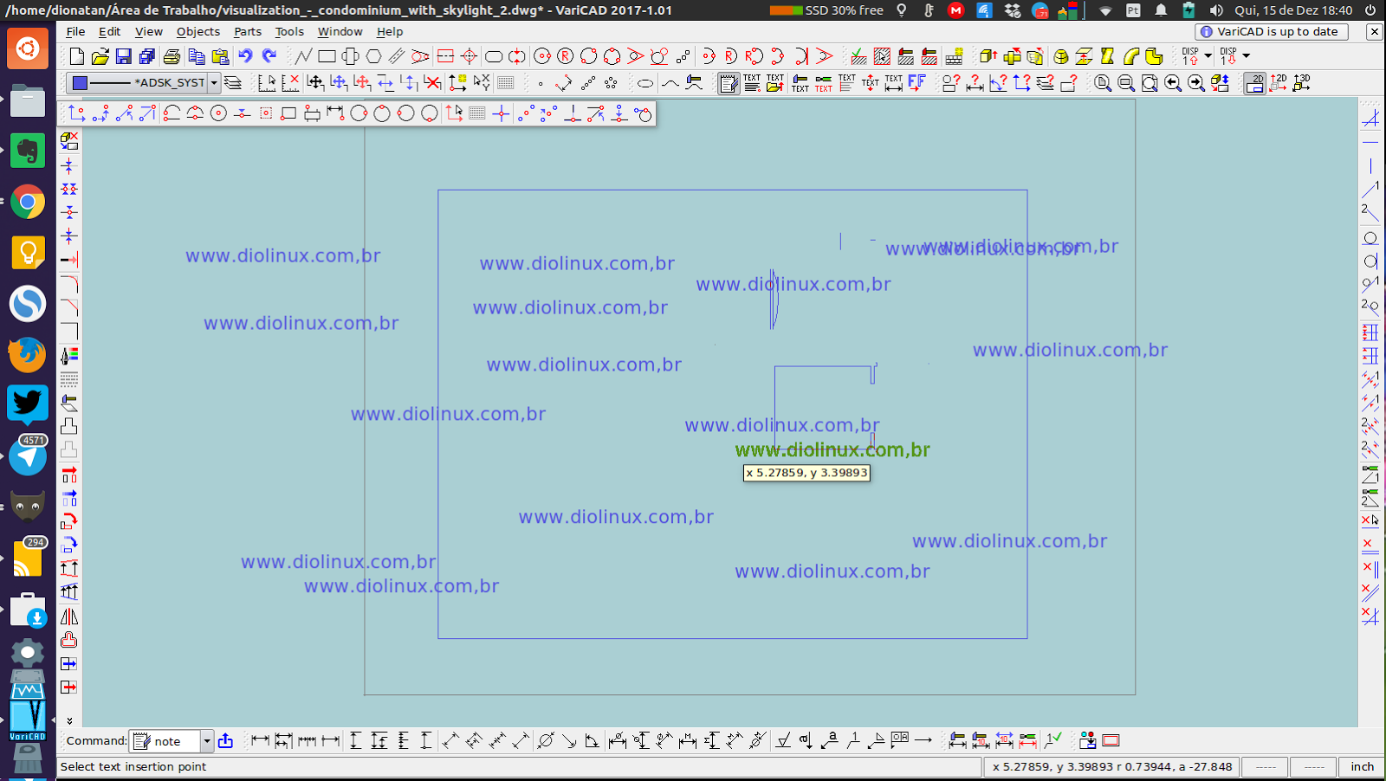This screenshot has width=1386, height=781.
Task: Click the export command icon beside note field
Action: 225,740
